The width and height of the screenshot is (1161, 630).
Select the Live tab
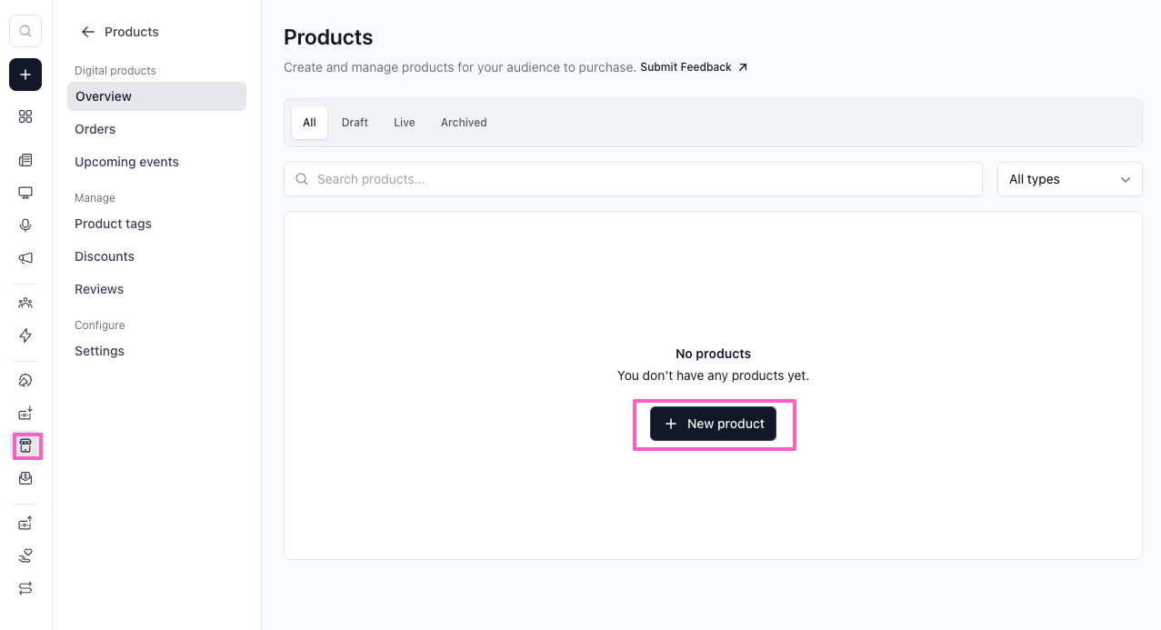click(x=405, y=123)
